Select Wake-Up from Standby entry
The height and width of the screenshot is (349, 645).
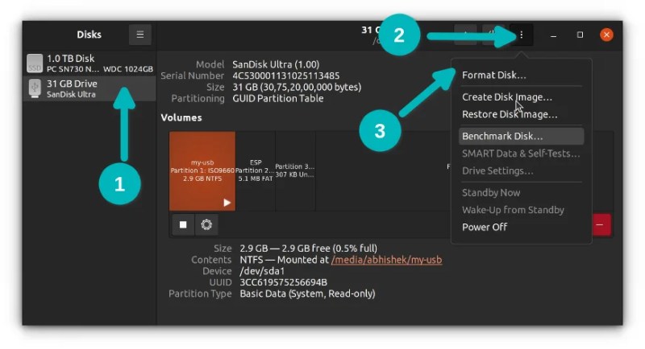tap(513, 210)
